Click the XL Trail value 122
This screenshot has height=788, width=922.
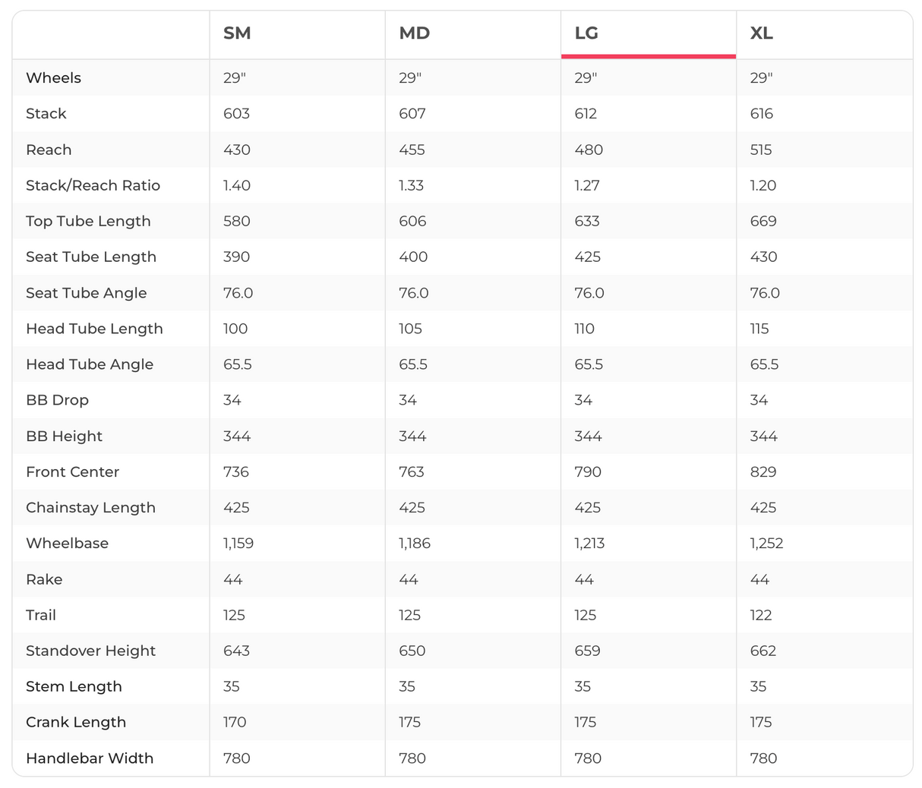pyautogui.click(x=761, y=615)
